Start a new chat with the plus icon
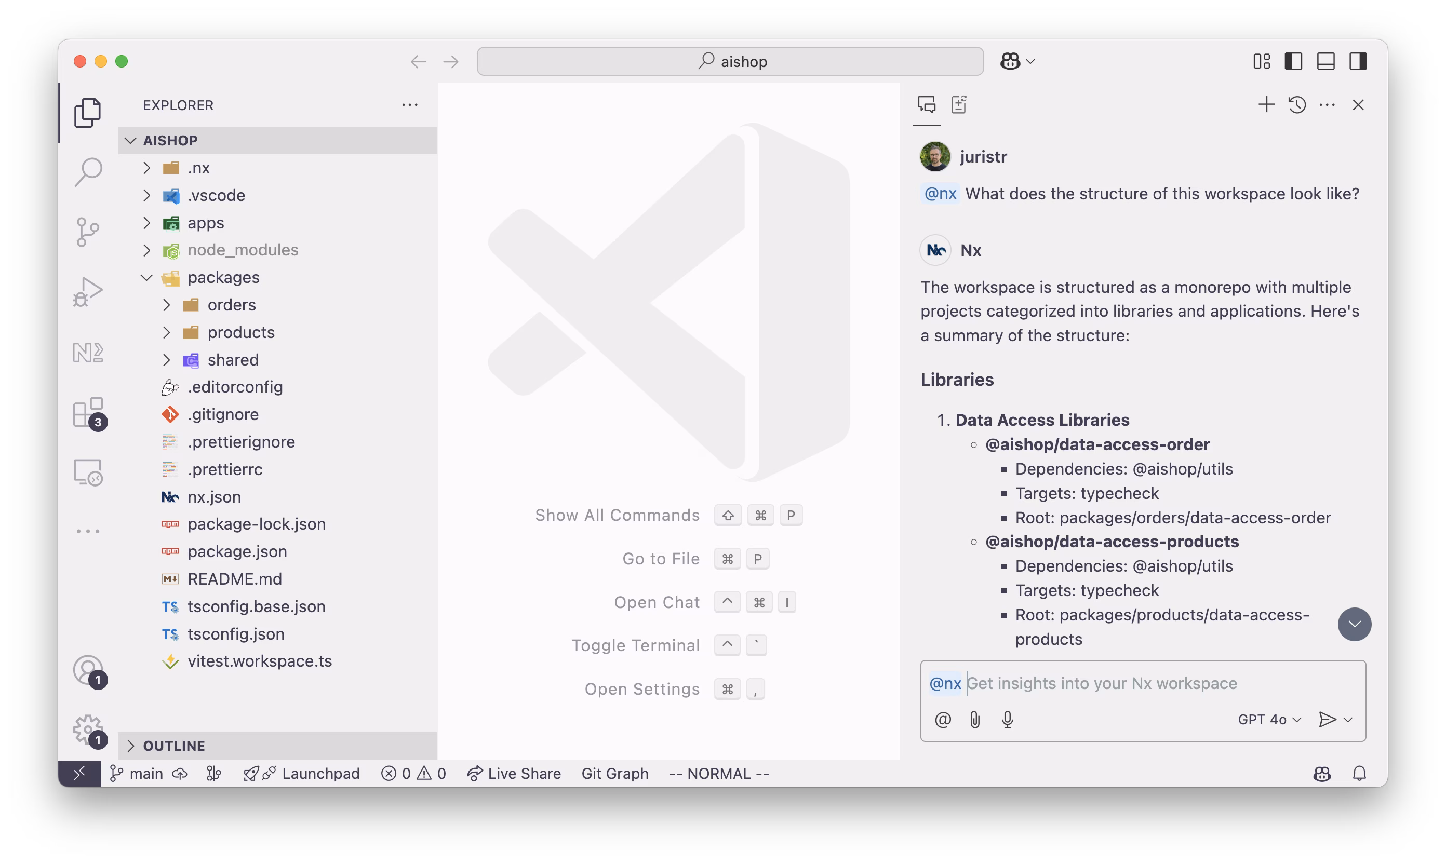The image size is (1446, 864). [x=1265, y=105]
